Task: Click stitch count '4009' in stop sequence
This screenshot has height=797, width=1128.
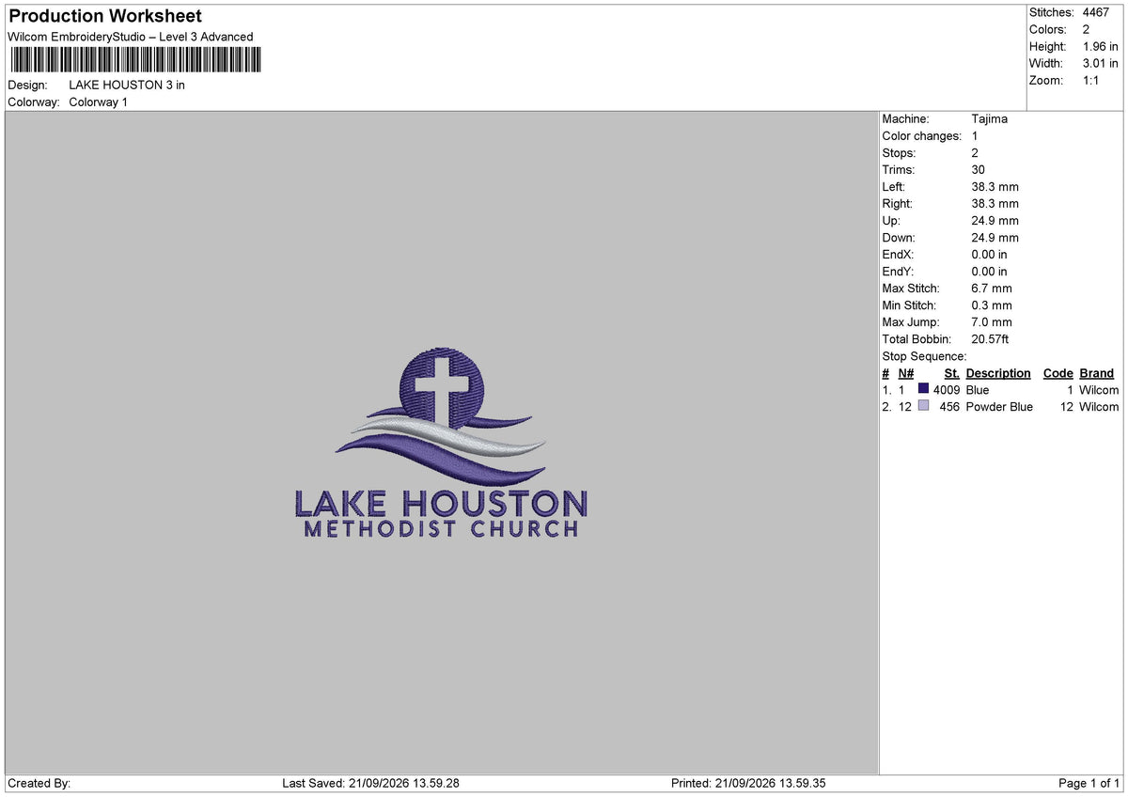Action: (947, 390)
